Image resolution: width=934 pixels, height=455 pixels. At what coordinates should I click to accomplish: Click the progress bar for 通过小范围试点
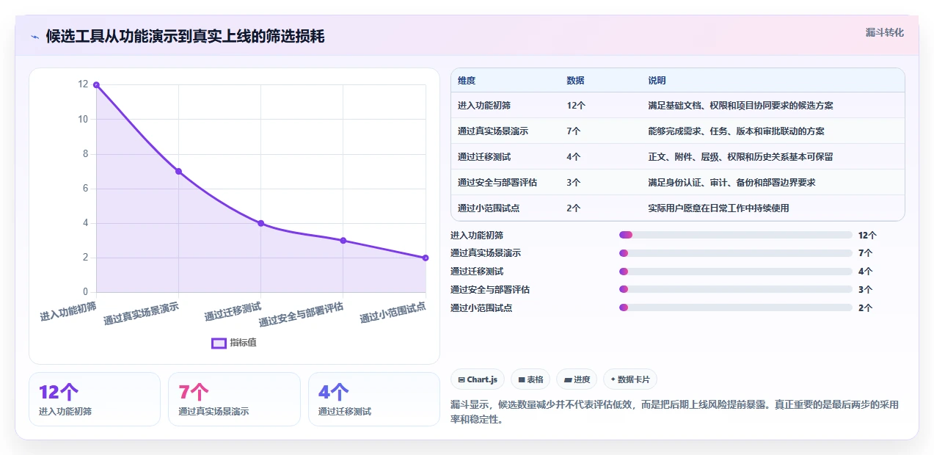[736, 307]
